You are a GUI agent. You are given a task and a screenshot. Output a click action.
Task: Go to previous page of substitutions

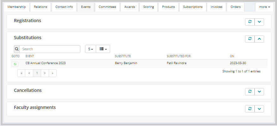click(29, 73)
